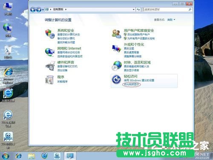
Task: Open the Windows Start orb
Action: (x=6, y=156)
